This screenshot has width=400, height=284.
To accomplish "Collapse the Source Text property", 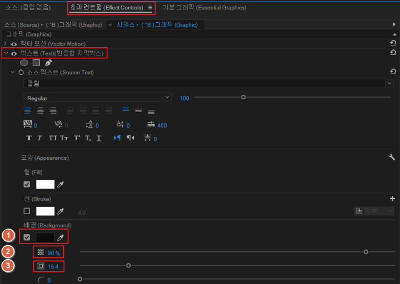I will click(12, 72).
